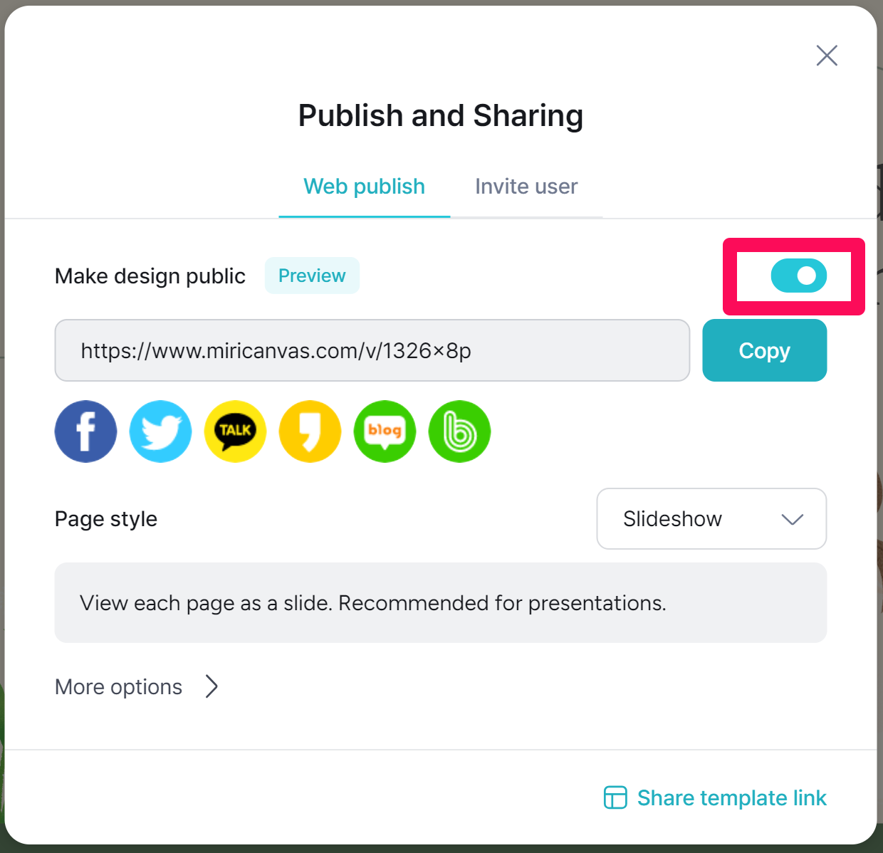Share through the green Band icon
The image size is (883, 853).
(459, 431)
